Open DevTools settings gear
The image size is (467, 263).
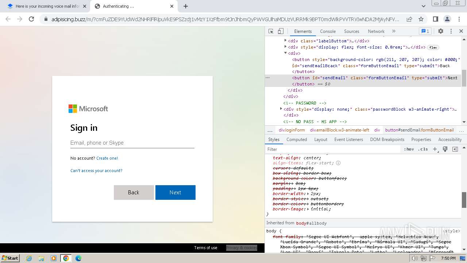[x=441, y=31]
